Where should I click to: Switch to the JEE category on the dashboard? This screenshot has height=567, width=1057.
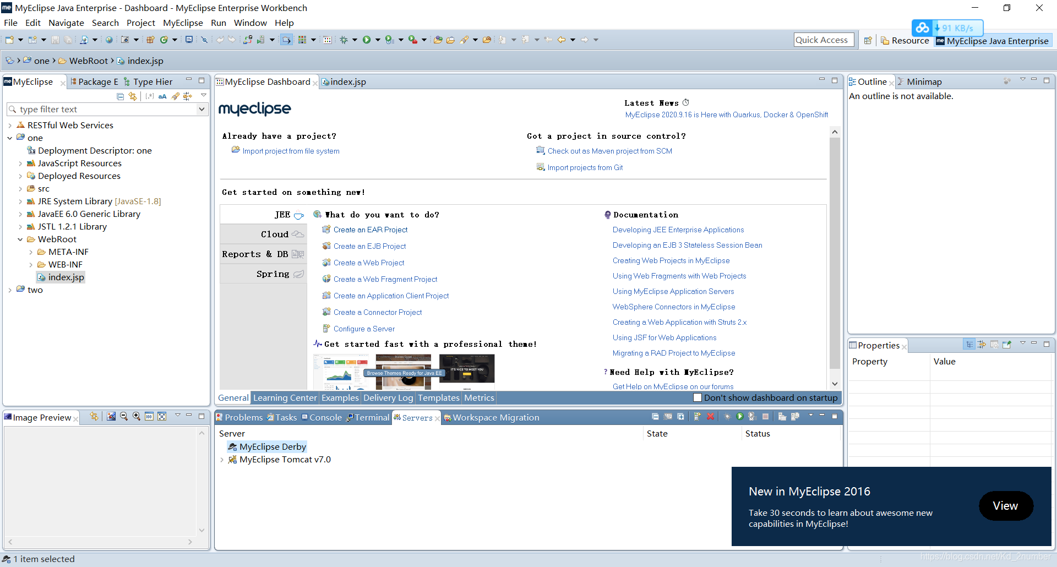pyautogui.click(x=263, y=215)
